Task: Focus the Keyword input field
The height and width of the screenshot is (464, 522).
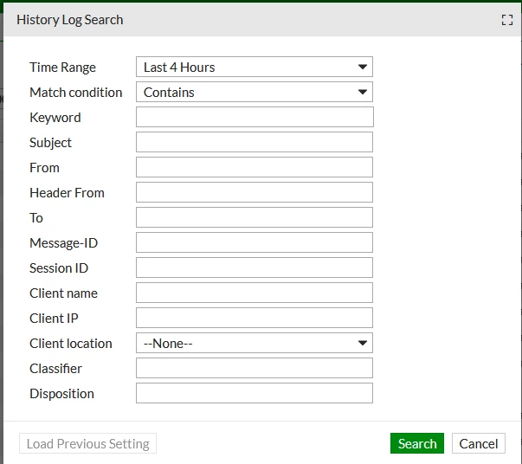Action: pyautogui.click(x=255, y=117)
